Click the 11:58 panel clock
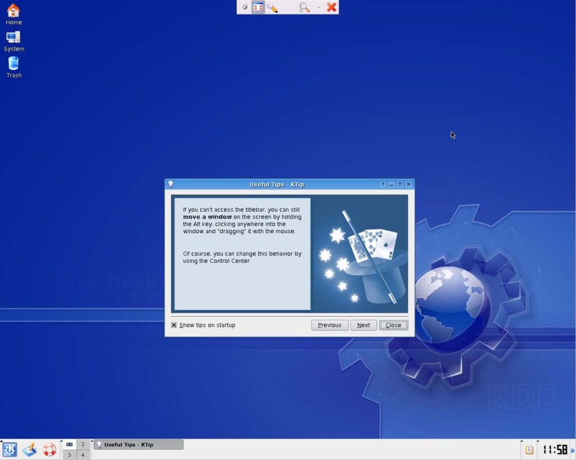Viewport: 576px width, 460px height. (555, 449)
